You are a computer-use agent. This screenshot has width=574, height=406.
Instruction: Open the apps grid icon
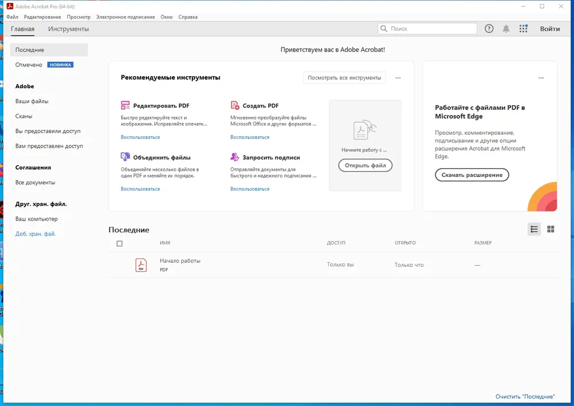pyautogui.click(x=523, y=29)
